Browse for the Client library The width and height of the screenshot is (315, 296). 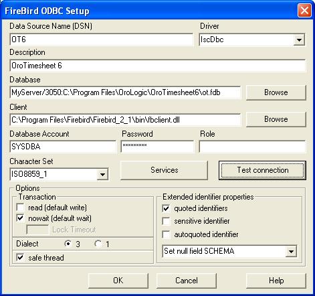click(x=276, y=119)
